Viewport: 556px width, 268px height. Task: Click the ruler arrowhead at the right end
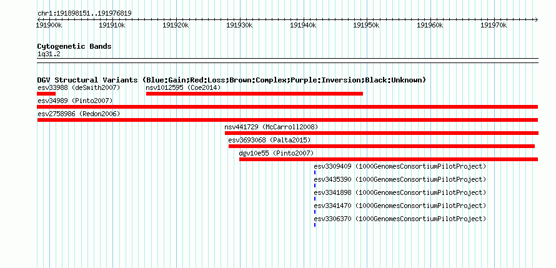click(536, 19)
